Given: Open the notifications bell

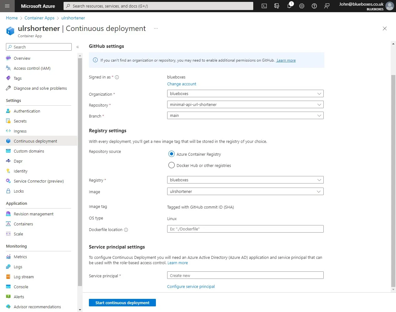Looking at the screenshot, I should (x=289, y=6).
